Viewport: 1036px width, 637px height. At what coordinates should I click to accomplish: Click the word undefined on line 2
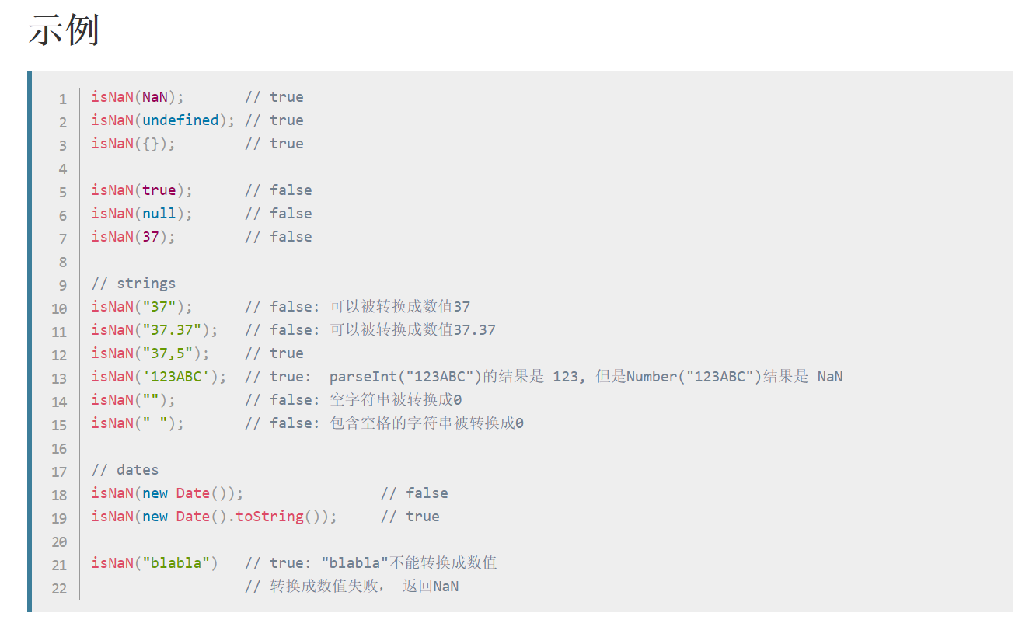[x=180, y=120]
